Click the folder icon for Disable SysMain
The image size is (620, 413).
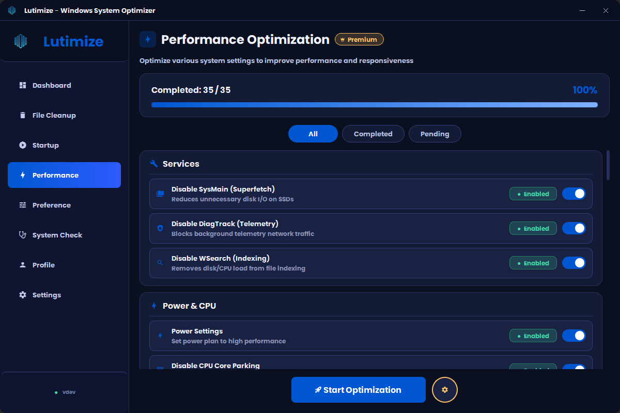[160, 194]
